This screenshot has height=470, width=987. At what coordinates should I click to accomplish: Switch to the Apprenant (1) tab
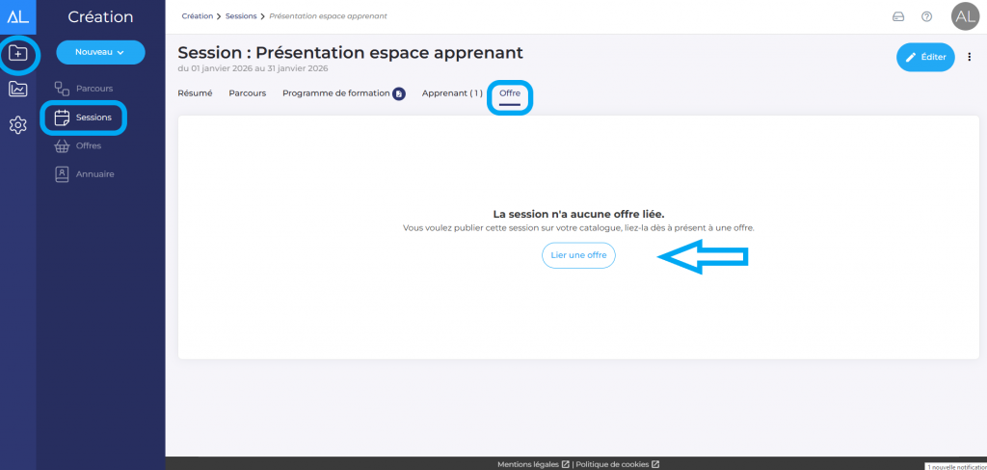click(x=452, y=93)
